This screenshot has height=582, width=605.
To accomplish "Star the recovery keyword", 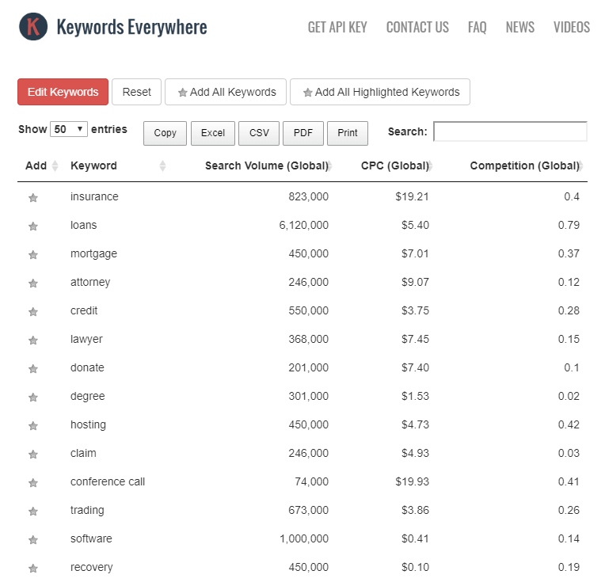I will 33,569.
